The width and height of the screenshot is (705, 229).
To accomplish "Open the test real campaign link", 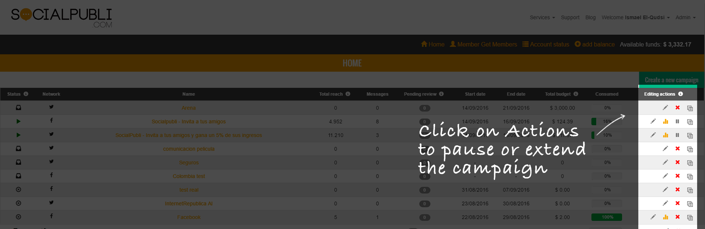I will (x=189, y=190).
